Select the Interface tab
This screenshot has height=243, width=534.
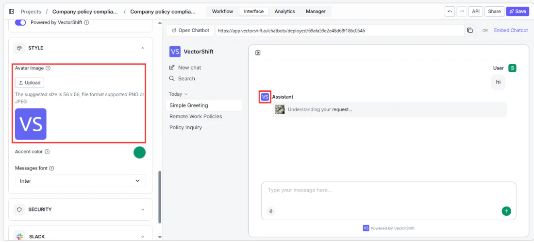[x=254, y=12]
